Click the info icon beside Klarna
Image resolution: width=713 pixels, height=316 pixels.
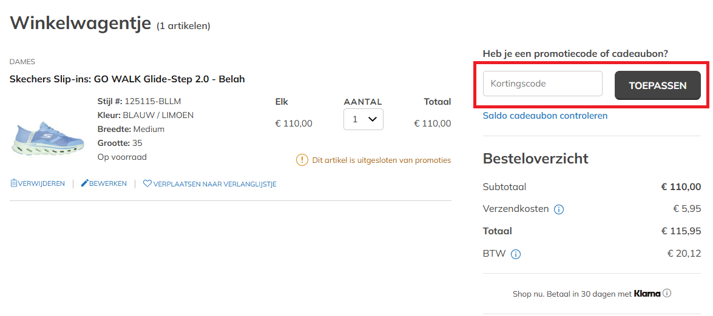point(667,294)
